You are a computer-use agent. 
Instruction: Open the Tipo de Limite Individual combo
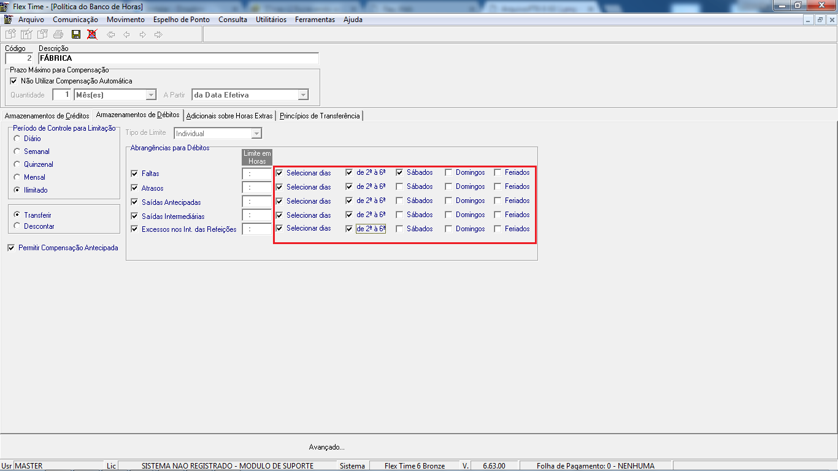pos(256,133)
